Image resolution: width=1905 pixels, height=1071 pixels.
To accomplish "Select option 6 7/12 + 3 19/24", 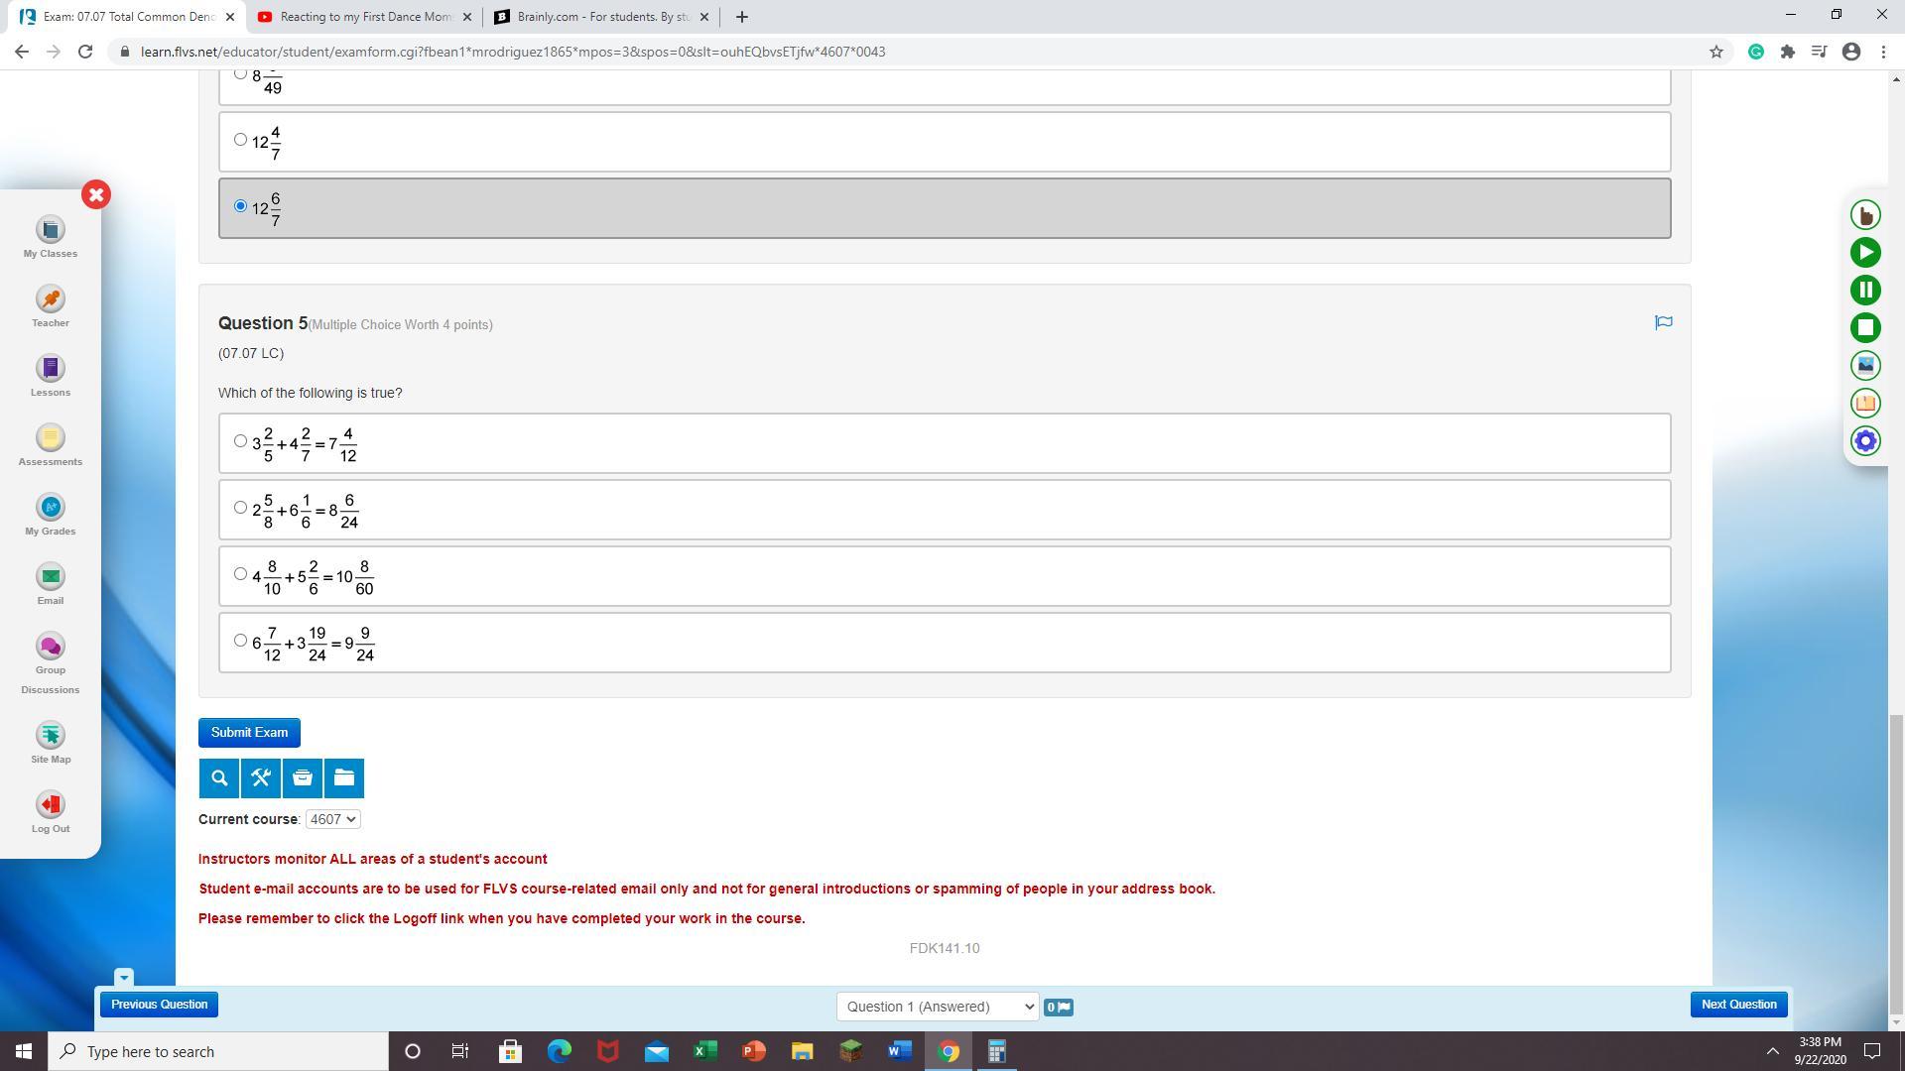I will point(240,641).
